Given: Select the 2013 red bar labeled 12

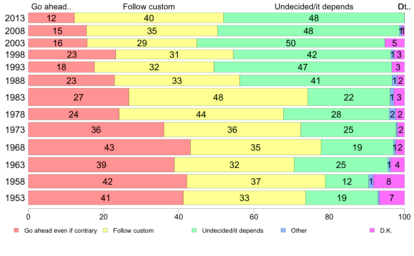Looking at the screenshot, I should pyautogui.click(x=52, y=18).
